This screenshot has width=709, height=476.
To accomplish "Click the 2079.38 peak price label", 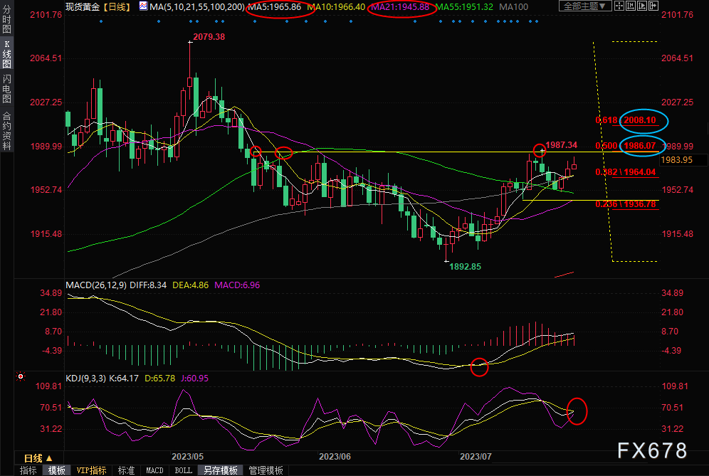I will click(209, 36).
